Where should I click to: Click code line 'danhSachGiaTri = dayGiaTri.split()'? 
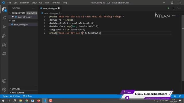pyautogui.click(x=72, y=23)
